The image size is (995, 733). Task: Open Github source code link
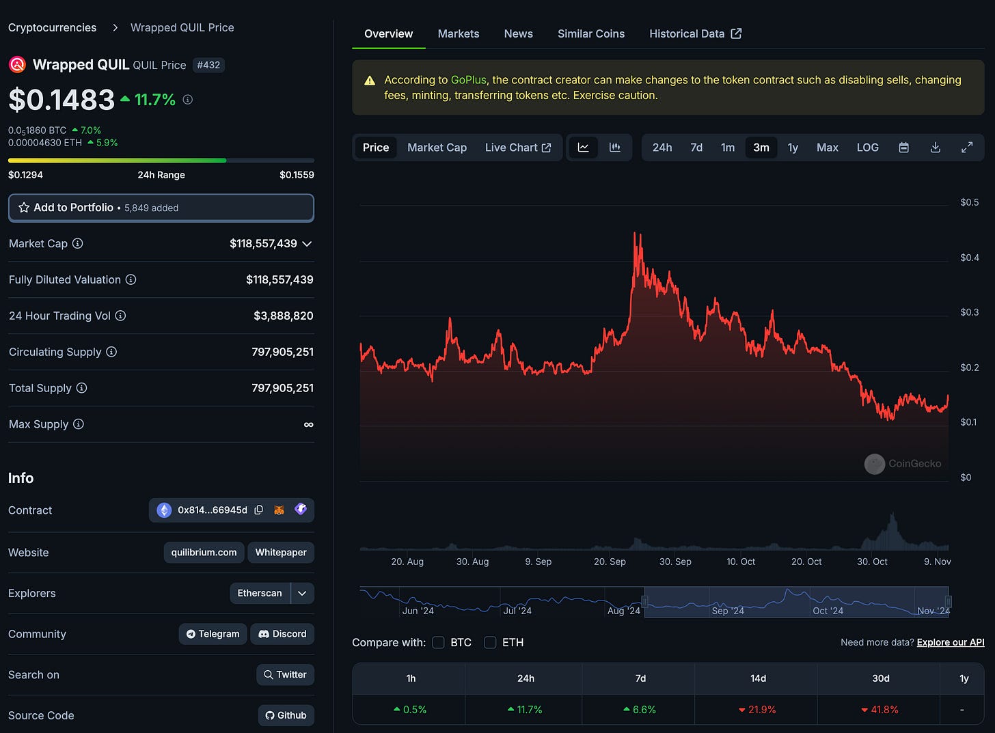286,715
